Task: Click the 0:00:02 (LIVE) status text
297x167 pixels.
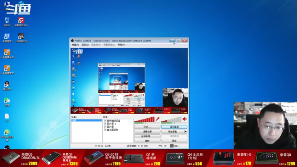Action: (x=103, y=146)
